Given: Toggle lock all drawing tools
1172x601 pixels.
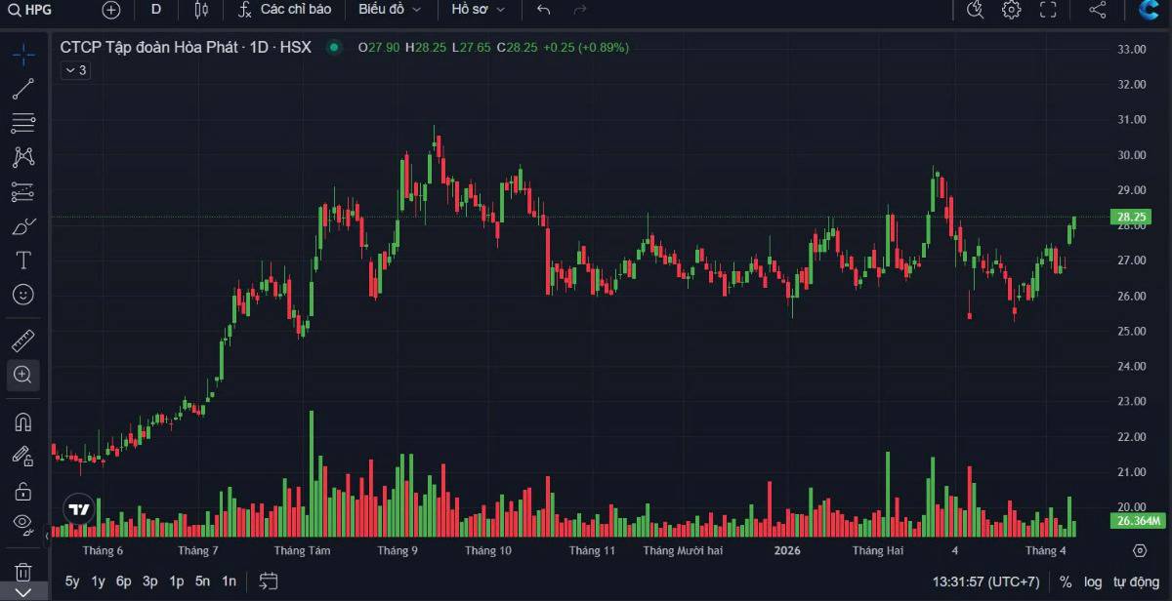Looking at the screenshot, I should 23,490.
